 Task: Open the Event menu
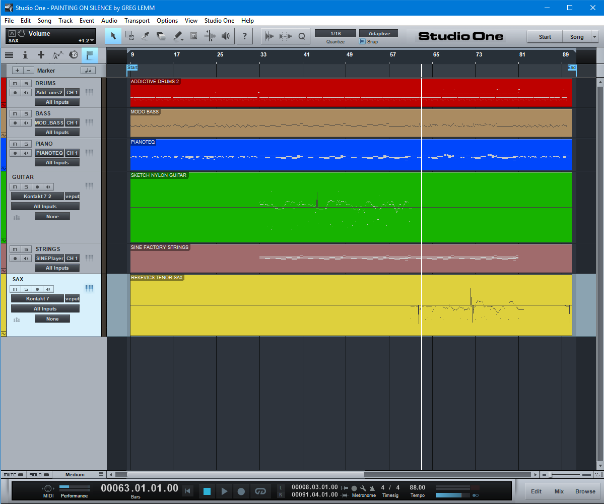pos(87,21)
